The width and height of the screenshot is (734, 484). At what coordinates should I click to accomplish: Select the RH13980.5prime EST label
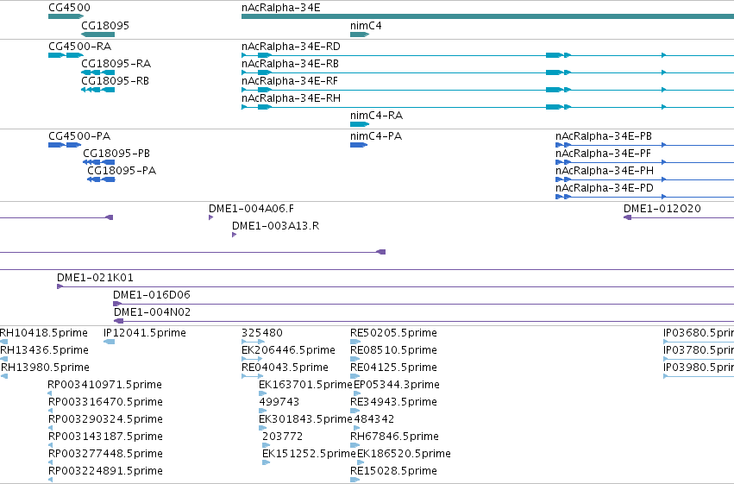[45, 368]
